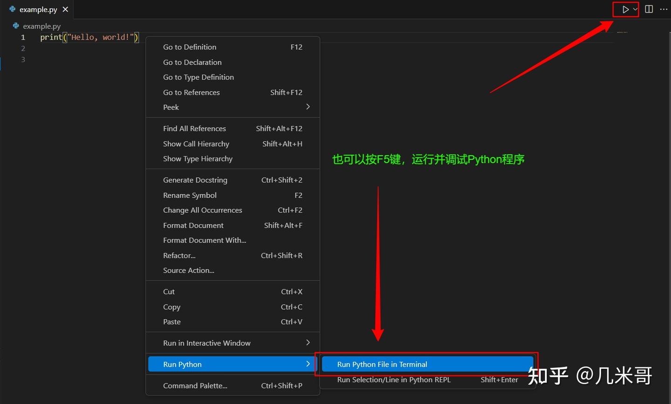Click line number 2 in the gutter
671x404 pixels.
point(23,48)
